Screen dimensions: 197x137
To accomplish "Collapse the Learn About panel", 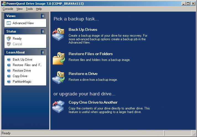I will pos(43,52).
